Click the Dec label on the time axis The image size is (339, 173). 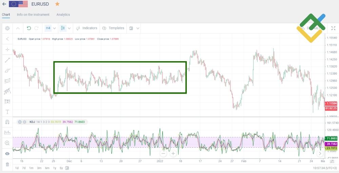pyautogui.click(x=69, y=161)
